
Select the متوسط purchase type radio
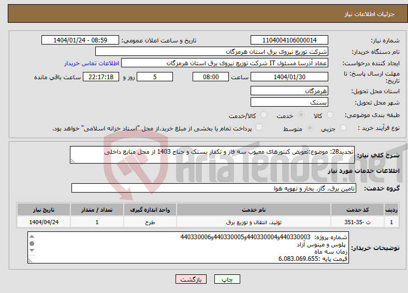pyautogui.click(x=310, y=128)
